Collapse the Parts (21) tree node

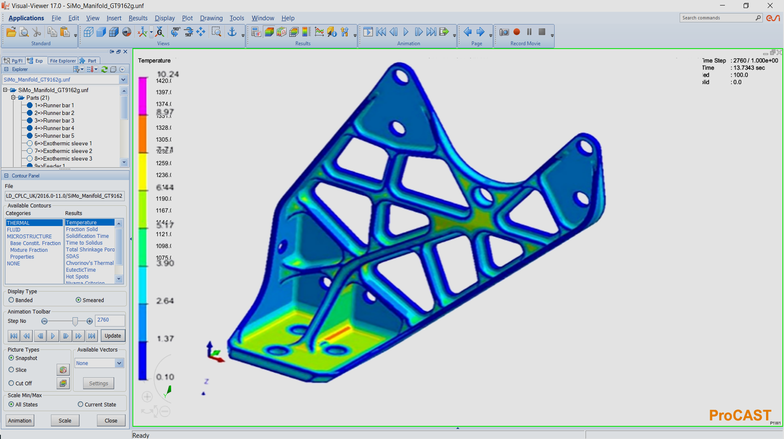[x=13, y=98]
